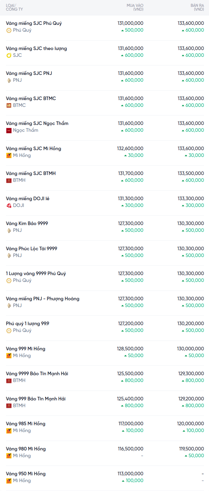Image resolution: width=209 pixels, height=491 pixels.
Task: Click the yellow SJC company logo
Action: click(9, 55)
